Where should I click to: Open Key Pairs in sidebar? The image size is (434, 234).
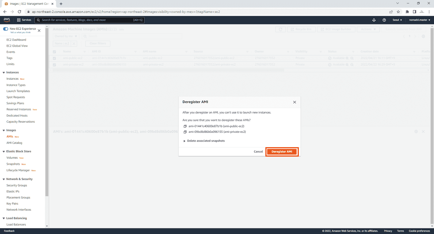tap(12, 204)
